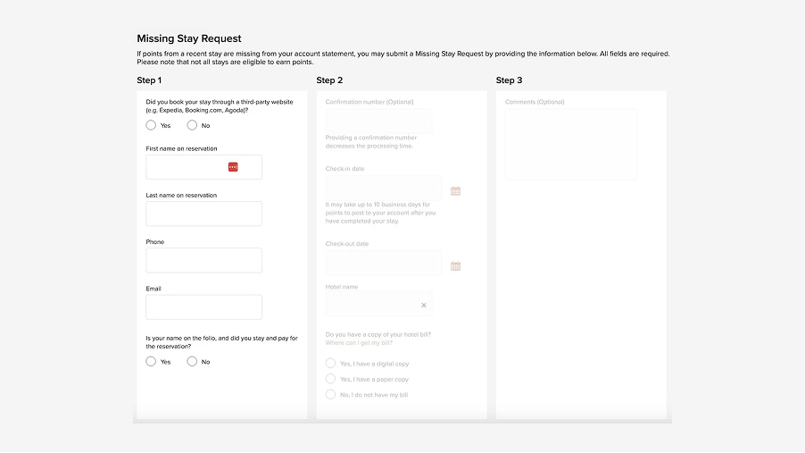Image resolution: width=805 pixels, height=453 pixels.
Task: Select 'Yes, I have a paper copy' option
Action: coord(331,379)
